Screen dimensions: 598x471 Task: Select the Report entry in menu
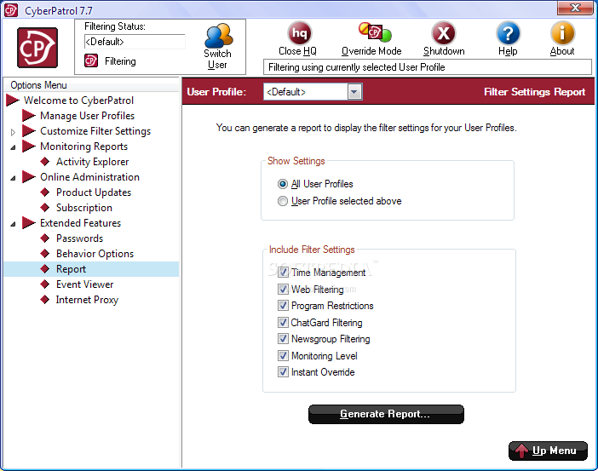coord(71,269)
